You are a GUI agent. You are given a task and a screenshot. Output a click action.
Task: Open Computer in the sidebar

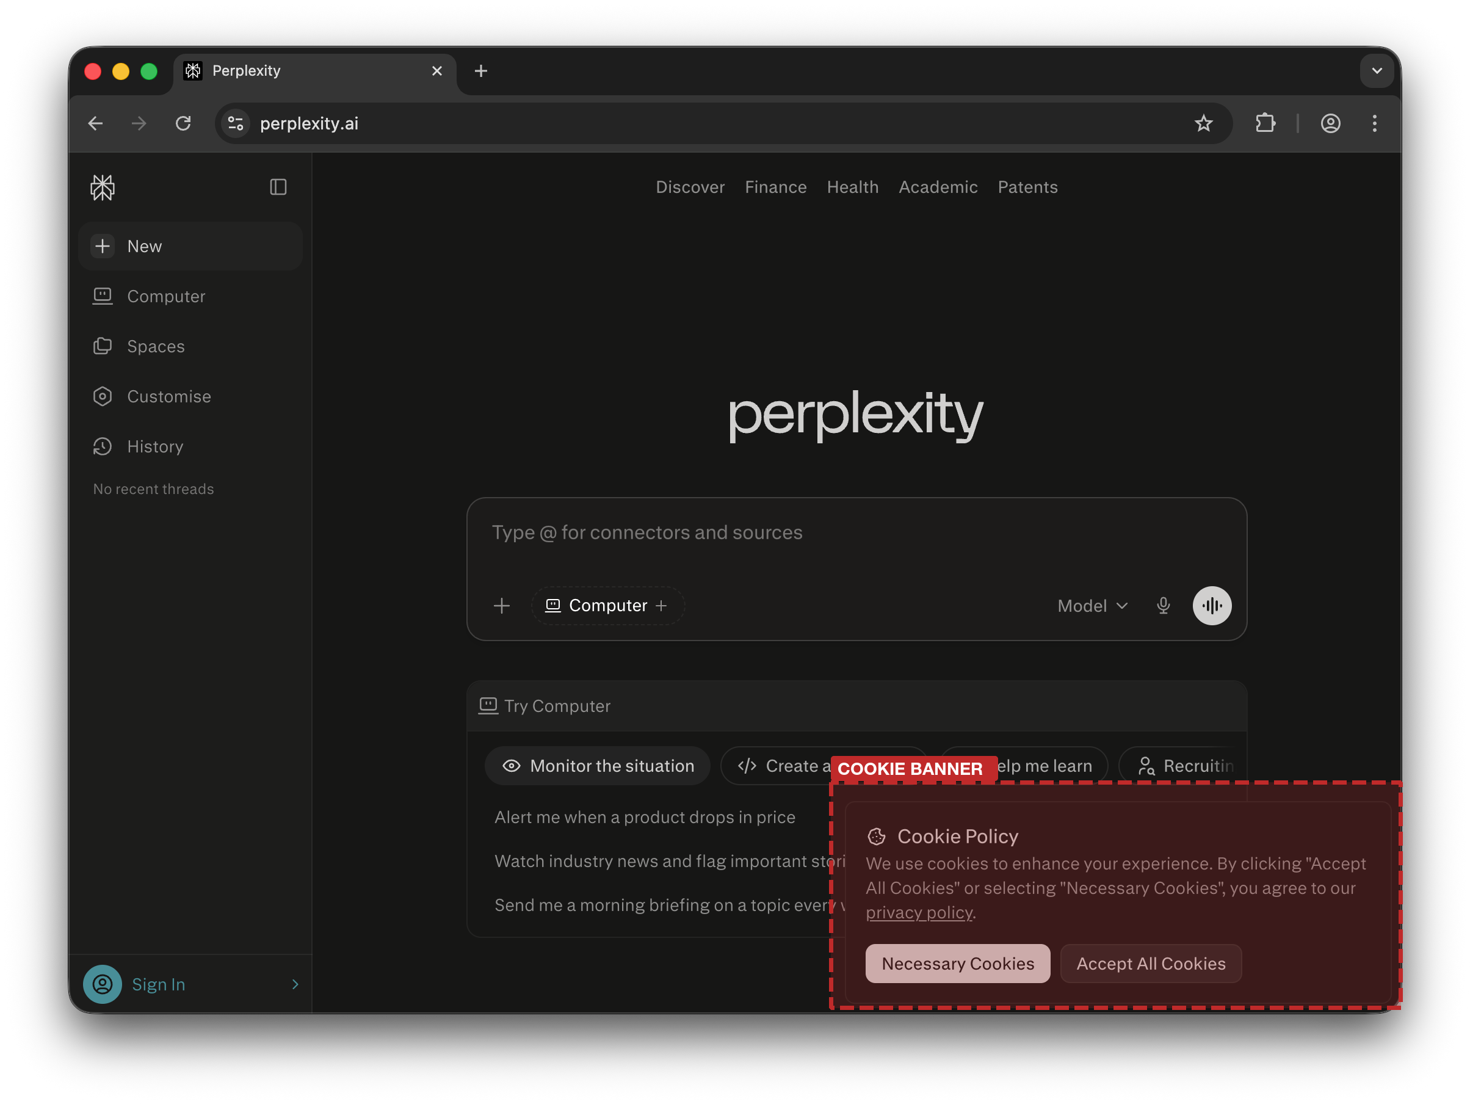[190, 296]
